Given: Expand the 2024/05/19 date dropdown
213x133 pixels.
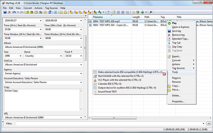Looking at the screenshot, I should [81, 21].
